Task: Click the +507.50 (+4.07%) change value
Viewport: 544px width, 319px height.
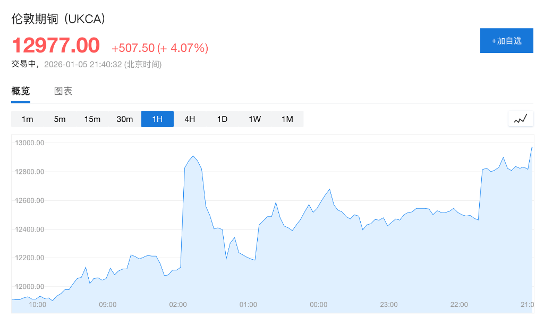Action: click(160, 48)
